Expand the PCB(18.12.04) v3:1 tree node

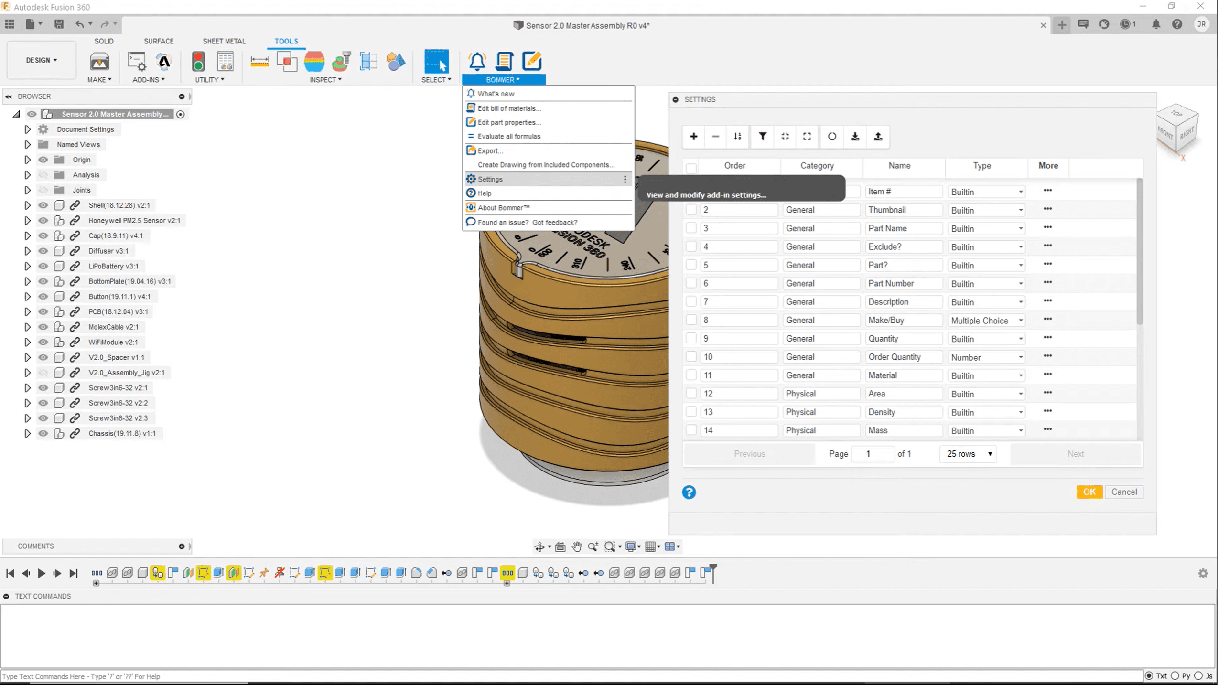click(27, 312)
